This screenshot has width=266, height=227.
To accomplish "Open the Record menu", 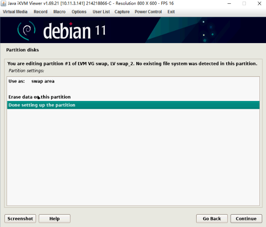I will 41,12.
